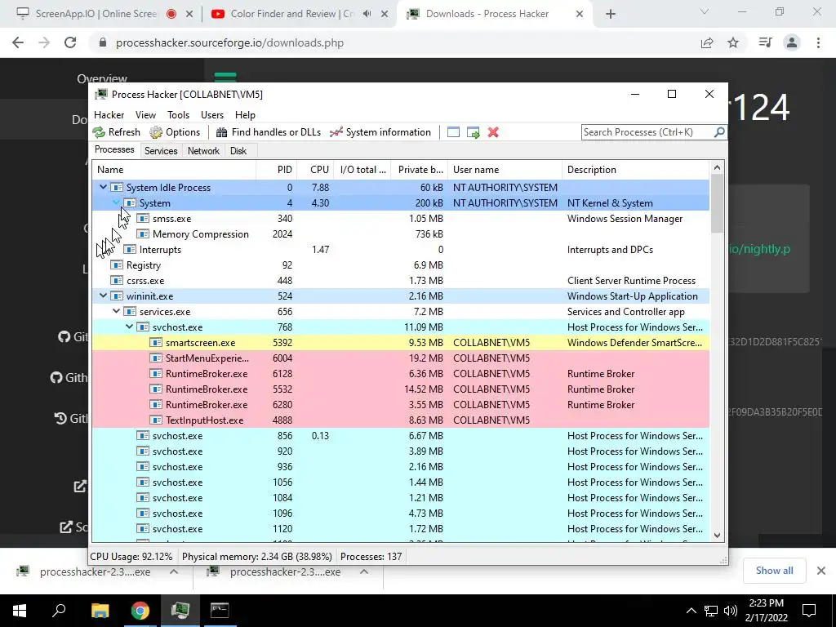Image resolution: width=836 pixels, height=627 pixels.
Task: Click the search magnifier in Process Hacker
Action: 718,131
